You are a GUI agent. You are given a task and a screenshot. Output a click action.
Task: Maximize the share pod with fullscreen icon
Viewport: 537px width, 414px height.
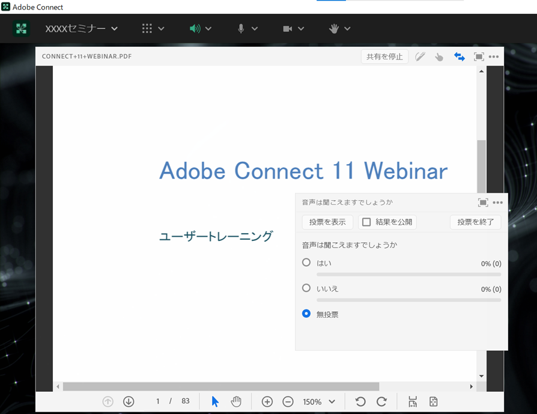click(x=479, y=56)
